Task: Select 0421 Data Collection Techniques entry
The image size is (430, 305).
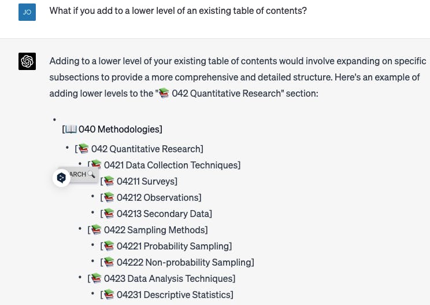Action: tap(164, 165)
